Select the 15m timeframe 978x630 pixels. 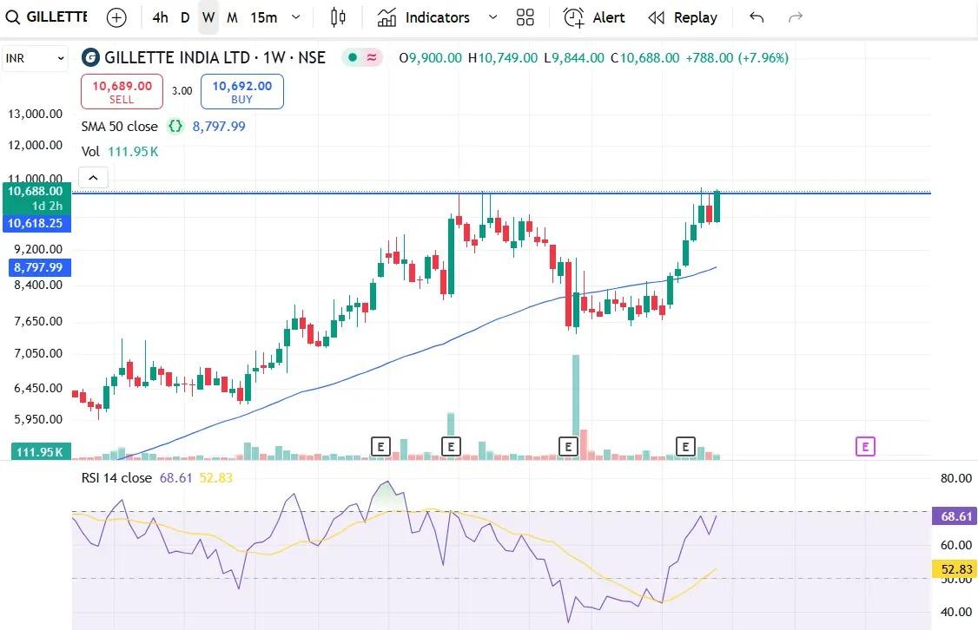coord(264,17)
